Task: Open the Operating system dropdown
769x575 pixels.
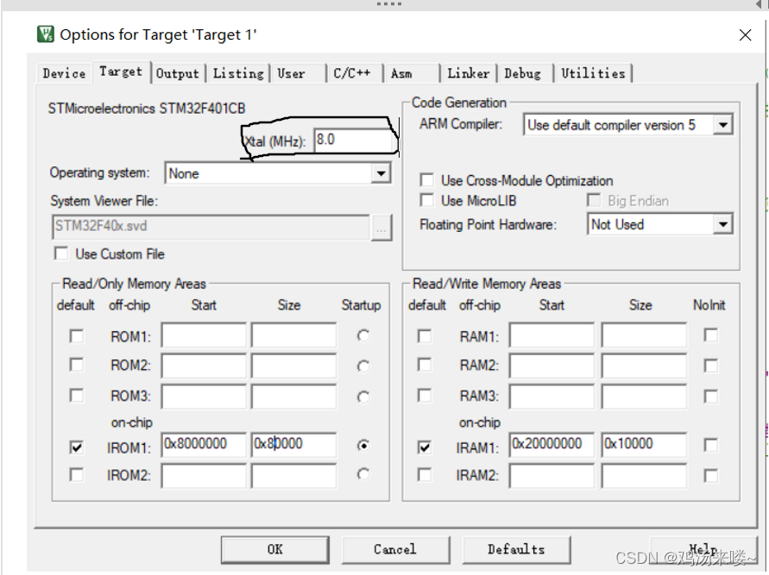Action: [381, 173]
